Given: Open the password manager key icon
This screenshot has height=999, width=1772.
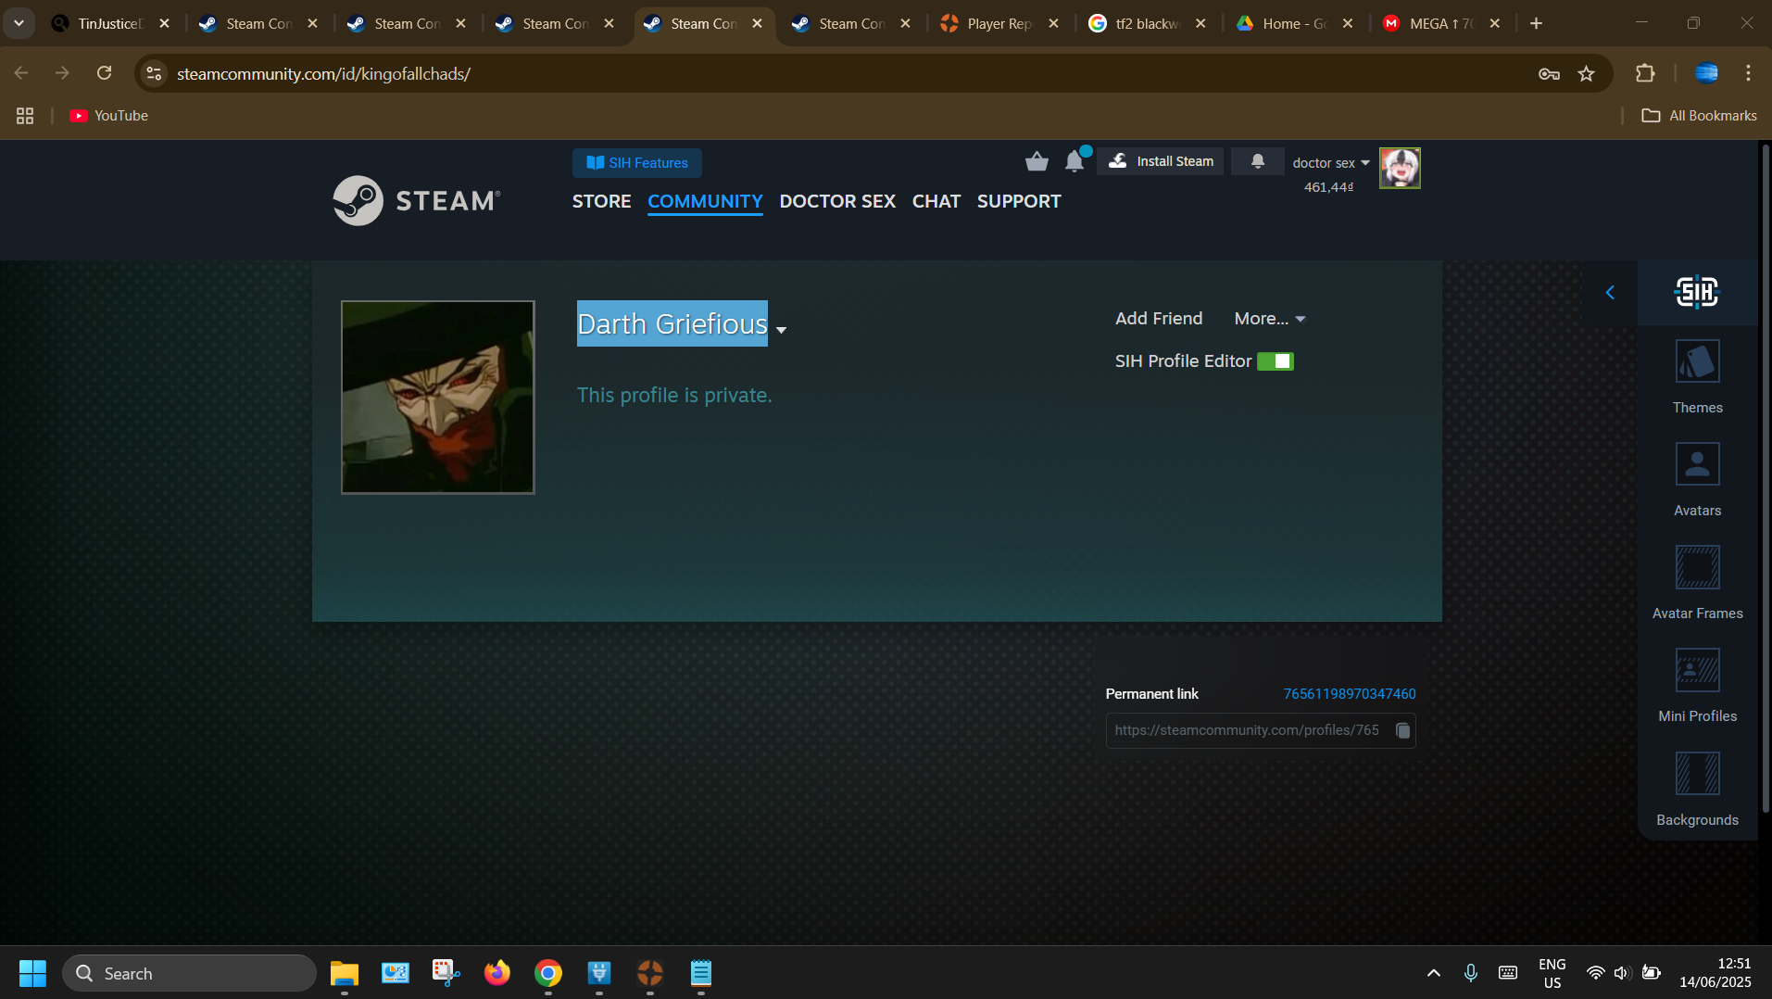Looking at the screenshot, I should (x=1549, y=74).
